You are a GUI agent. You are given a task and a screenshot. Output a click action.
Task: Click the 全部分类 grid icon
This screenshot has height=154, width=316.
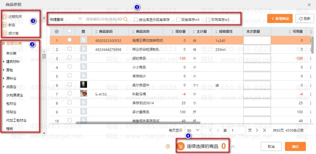(3, 43)
